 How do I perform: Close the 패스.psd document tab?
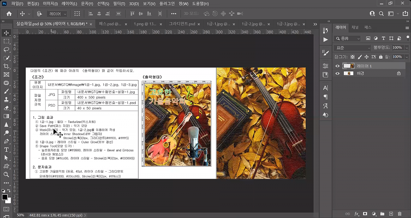126,24
